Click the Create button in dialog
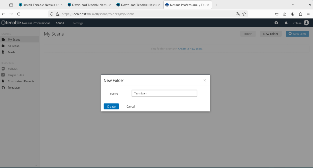The image size is (313, 168). [111, 106]
